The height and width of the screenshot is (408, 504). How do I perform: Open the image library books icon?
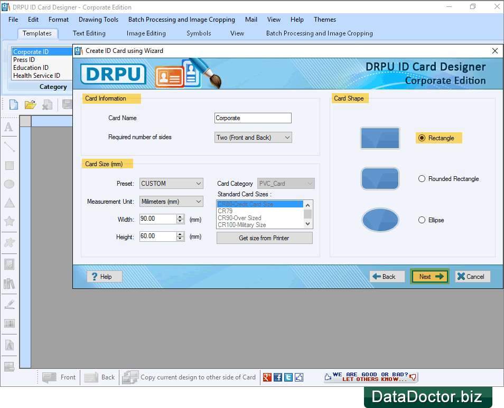click(x=10, y=284)
